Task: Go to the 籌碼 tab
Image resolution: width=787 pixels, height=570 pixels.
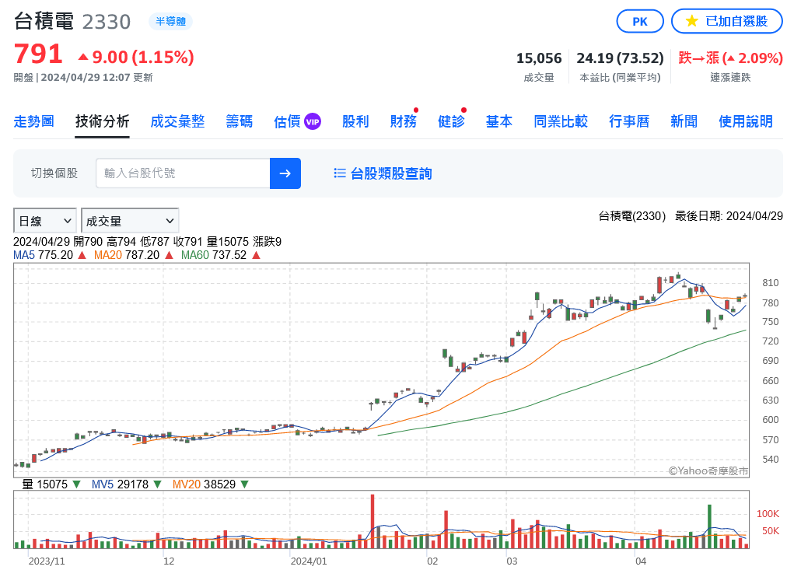Action: (x=240, y=121)
